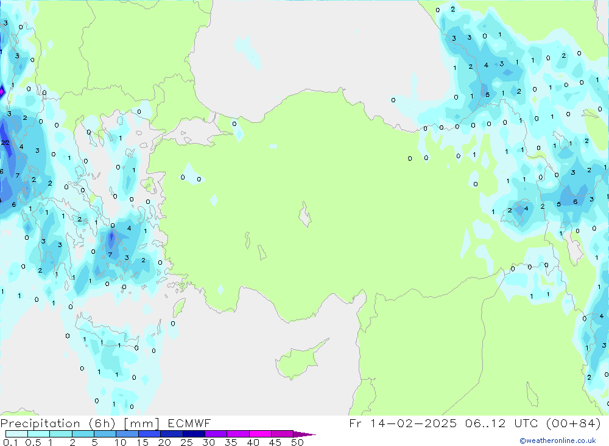Click the '20' legend scale label
609x446 pixels.
click(164, 442)
